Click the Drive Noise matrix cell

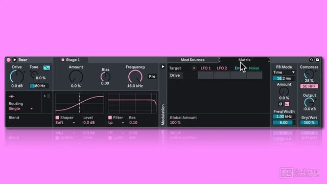pyautogui.click(x=254, y=76)
